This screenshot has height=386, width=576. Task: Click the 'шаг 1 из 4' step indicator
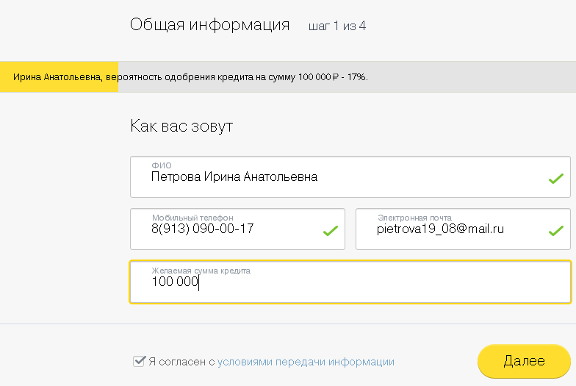(x=337, y=26)
